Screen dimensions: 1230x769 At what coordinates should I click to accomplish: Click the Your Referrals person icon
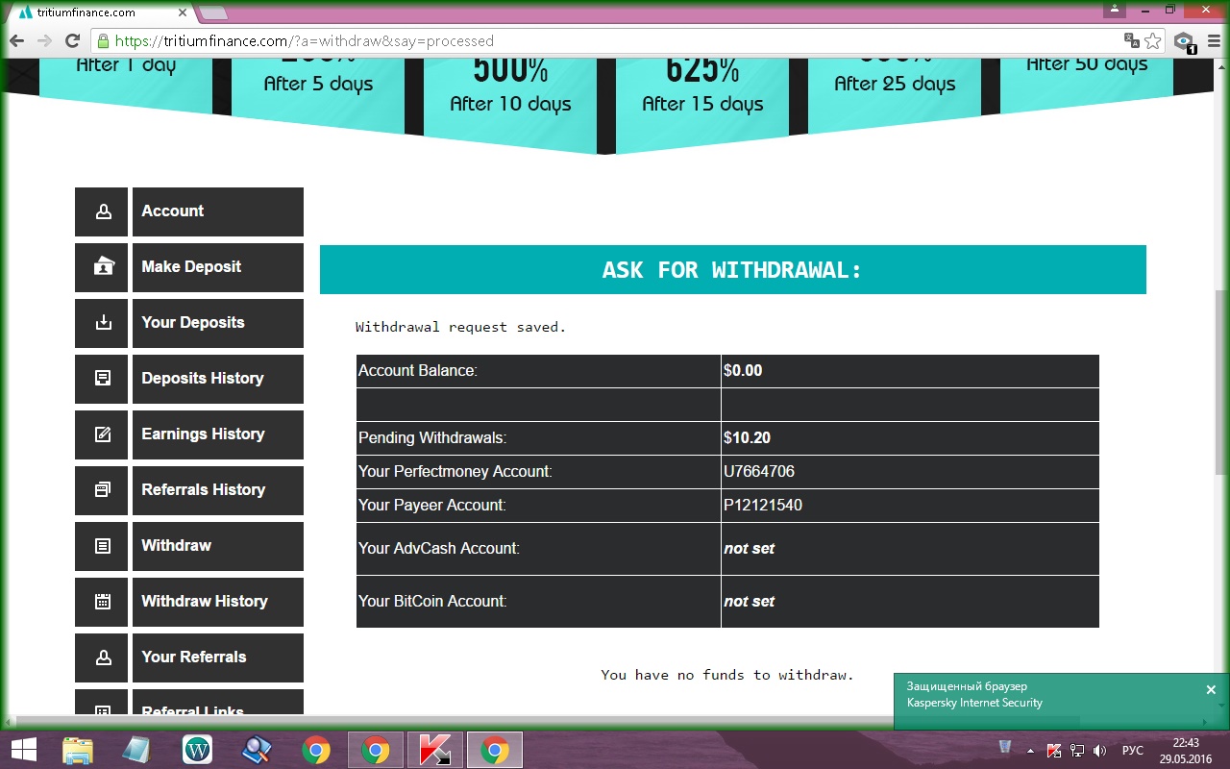click(x=102, y=658)
